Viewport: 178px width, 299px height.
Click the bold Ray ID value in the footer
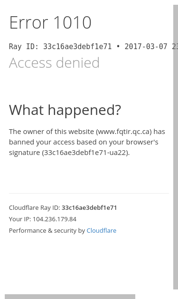click(x=89, y=207)
